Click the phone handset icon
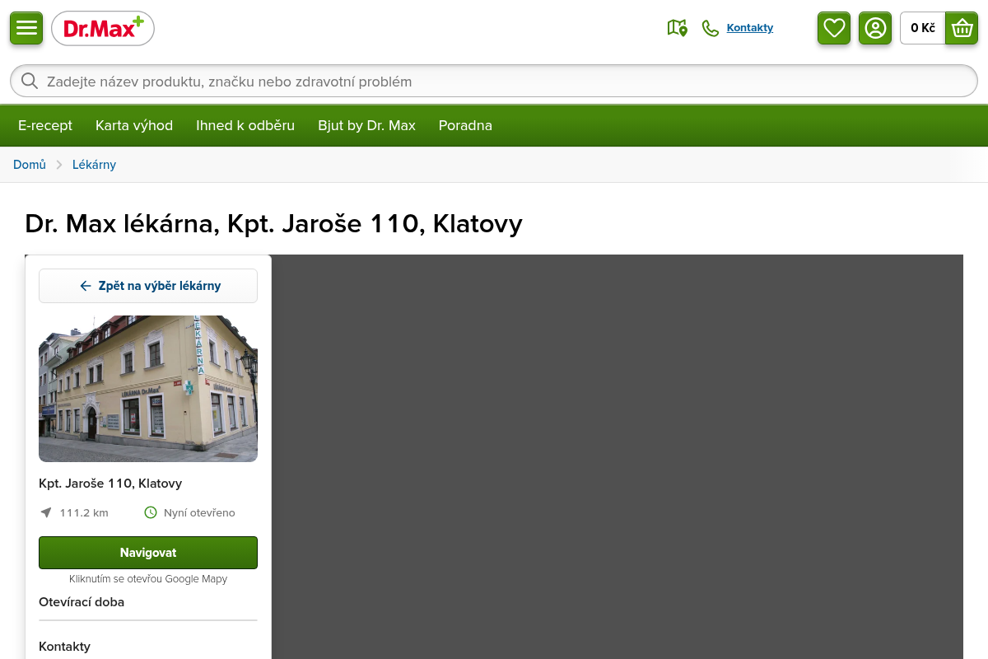This screenshot has width=988, height=659. pos(710,28)
